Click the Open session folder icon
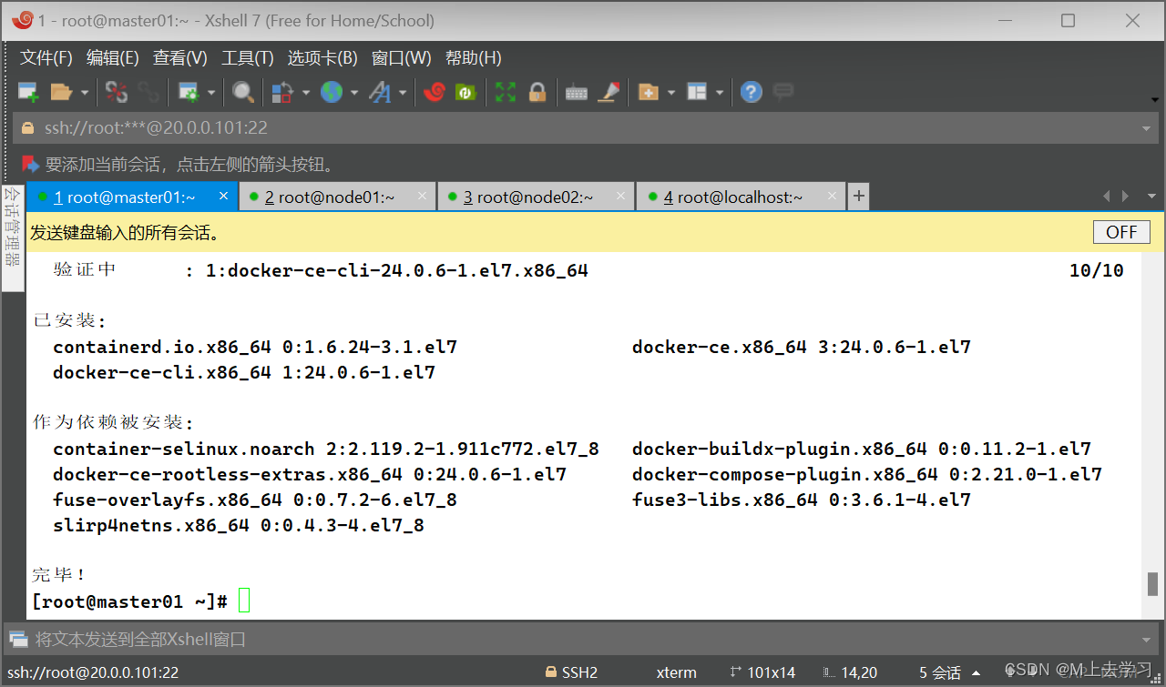This screenshot has height=687, width=1166. click(x=61, y=92)
